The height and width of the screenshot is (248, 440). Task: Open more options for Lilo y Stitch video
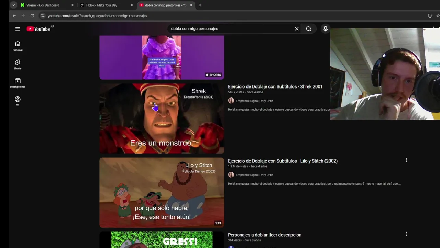tap(406, 160)
